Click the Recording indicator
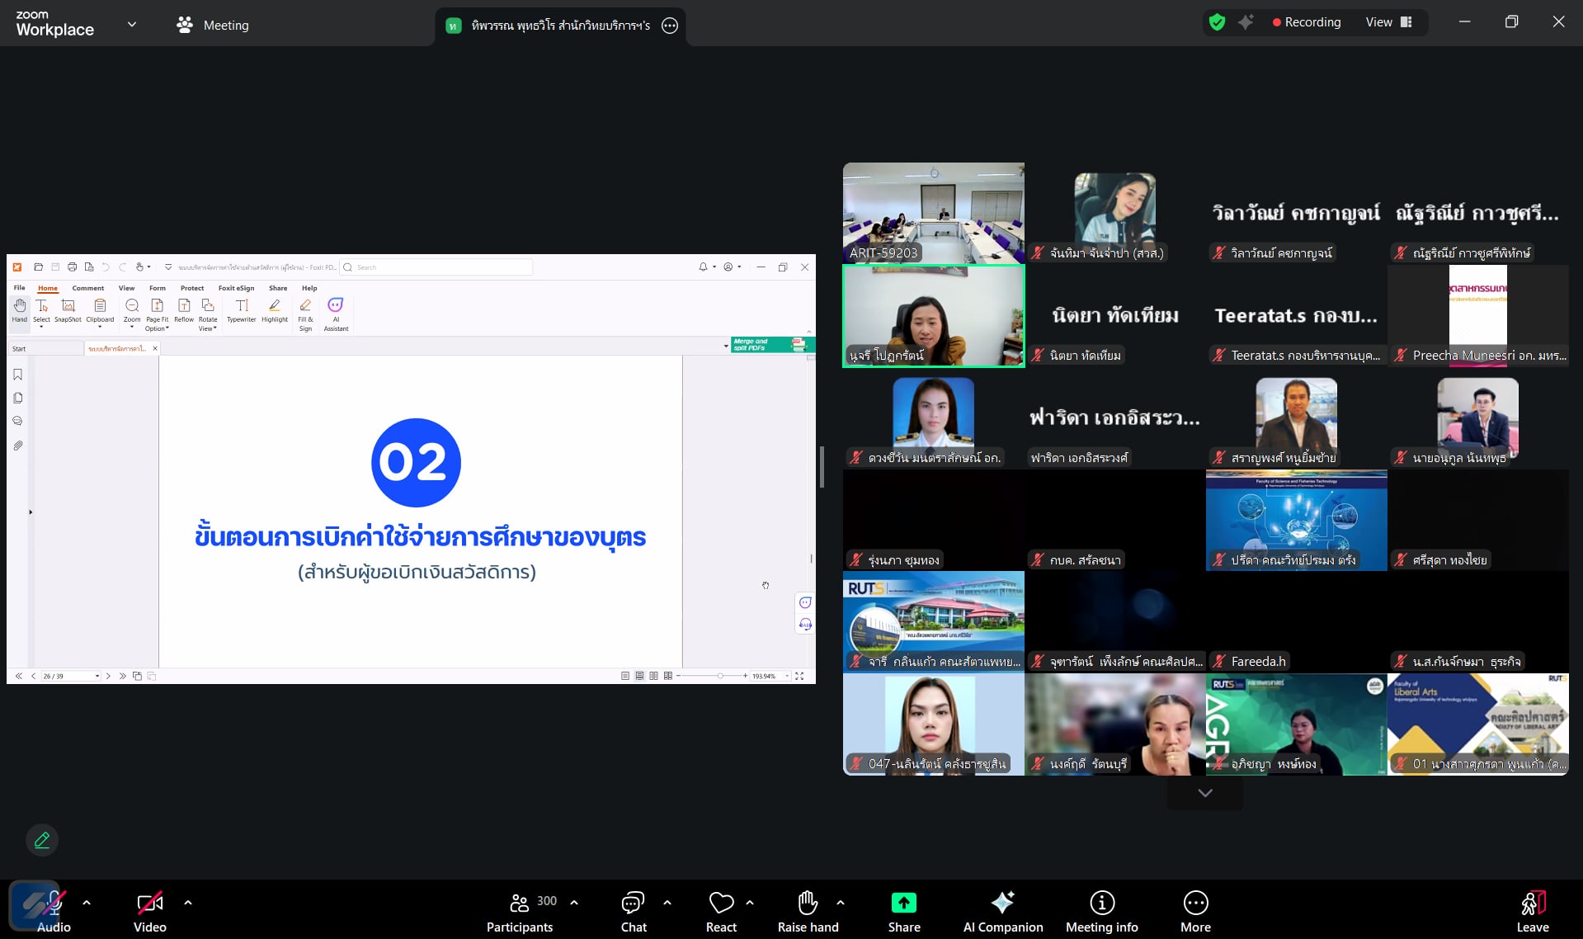 click(x=1306, y=22)
